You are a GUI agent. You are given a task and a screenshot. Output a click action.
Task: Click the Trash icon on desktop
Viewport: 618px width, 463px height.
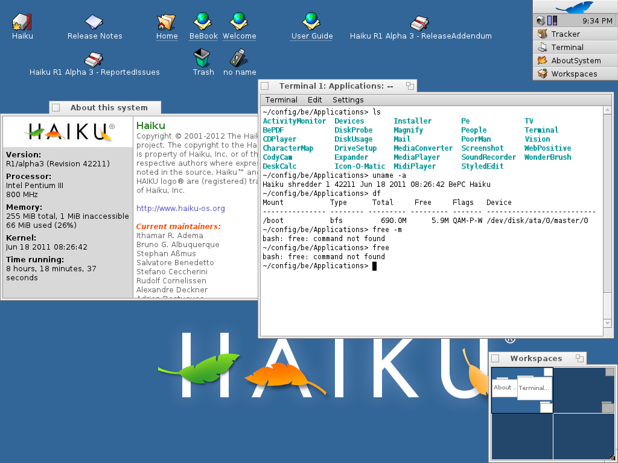pyautogui.click(x=203, y=58)
